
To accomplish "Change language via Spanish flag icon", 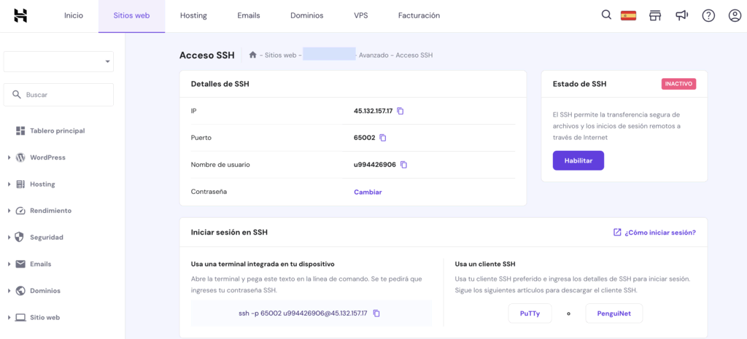I will 628,15.
